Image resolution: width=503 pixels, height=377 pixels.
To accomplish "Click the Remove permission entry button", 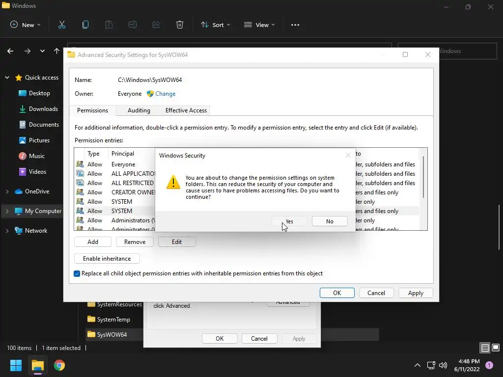I will (x=135, y=242).
